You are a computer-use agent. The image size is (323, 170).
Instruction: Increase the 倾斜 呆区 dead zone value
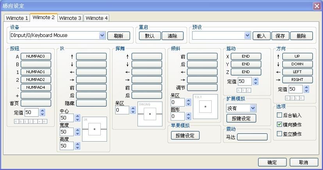click(x=188, y=100)
